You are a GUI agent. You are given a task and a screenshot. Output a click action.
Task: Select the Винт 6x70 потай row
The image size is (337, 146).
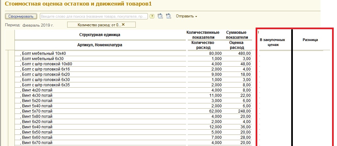(36, 143)
